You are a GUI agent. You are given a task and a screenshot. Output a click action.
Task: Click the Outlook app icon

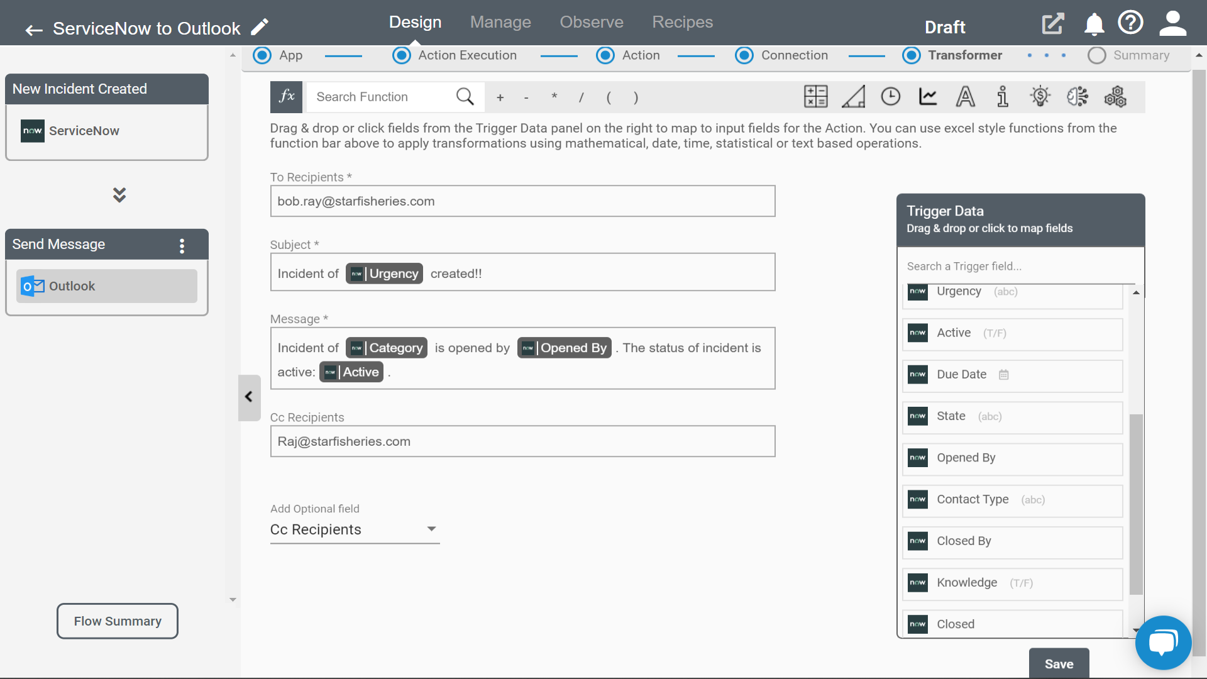click(33, 286)
